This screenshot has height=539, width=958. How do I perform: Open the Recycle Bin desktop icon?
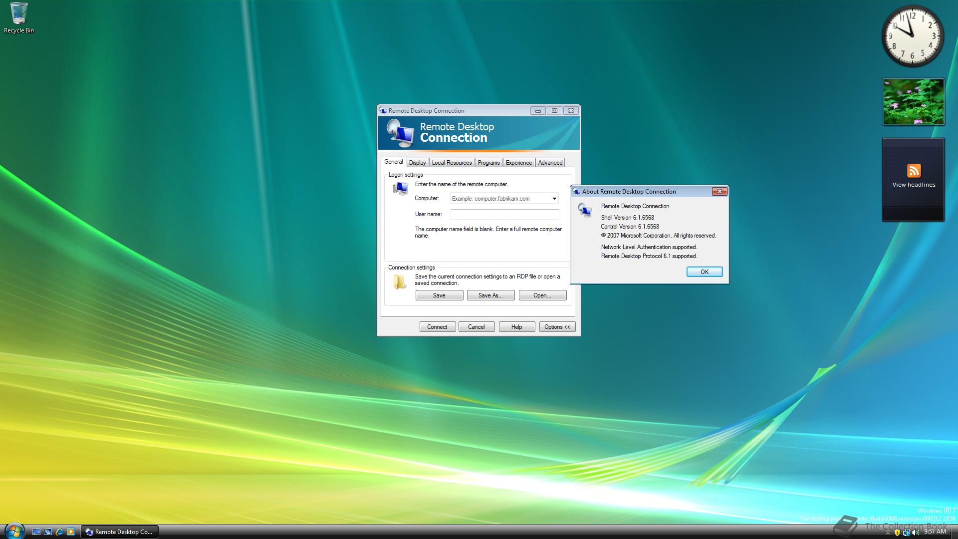point(19,18)
